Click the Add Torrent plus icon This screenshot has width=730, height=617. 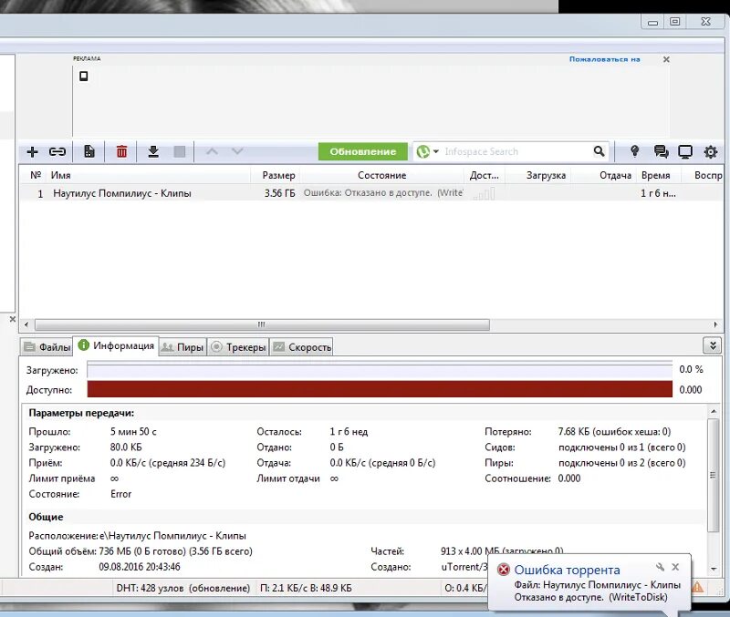[x=32, y=151]
